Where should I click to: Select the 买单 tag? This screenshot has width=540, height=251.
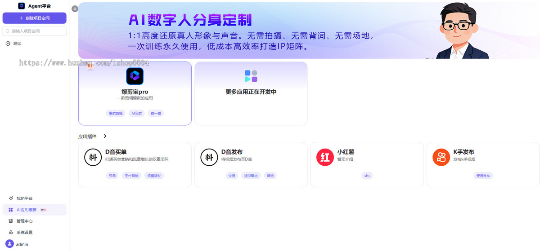[112, 176]
